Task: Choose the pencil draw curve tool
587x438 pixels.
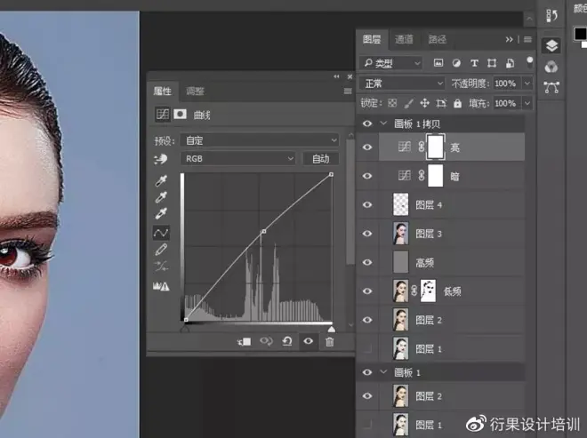Action: point(161,250)
